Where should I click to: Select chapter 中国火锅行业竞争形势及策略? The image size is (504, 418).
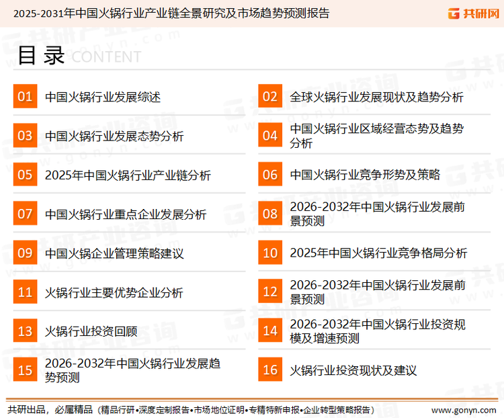coord(365,175)
